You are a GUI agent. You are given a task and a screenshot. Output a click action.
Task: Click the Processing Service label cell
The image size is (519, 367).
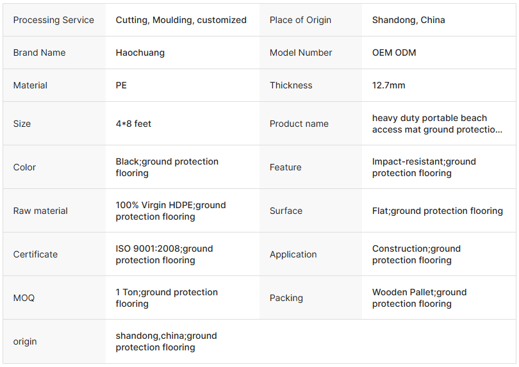pyautogui.click(x=54, y=20)
